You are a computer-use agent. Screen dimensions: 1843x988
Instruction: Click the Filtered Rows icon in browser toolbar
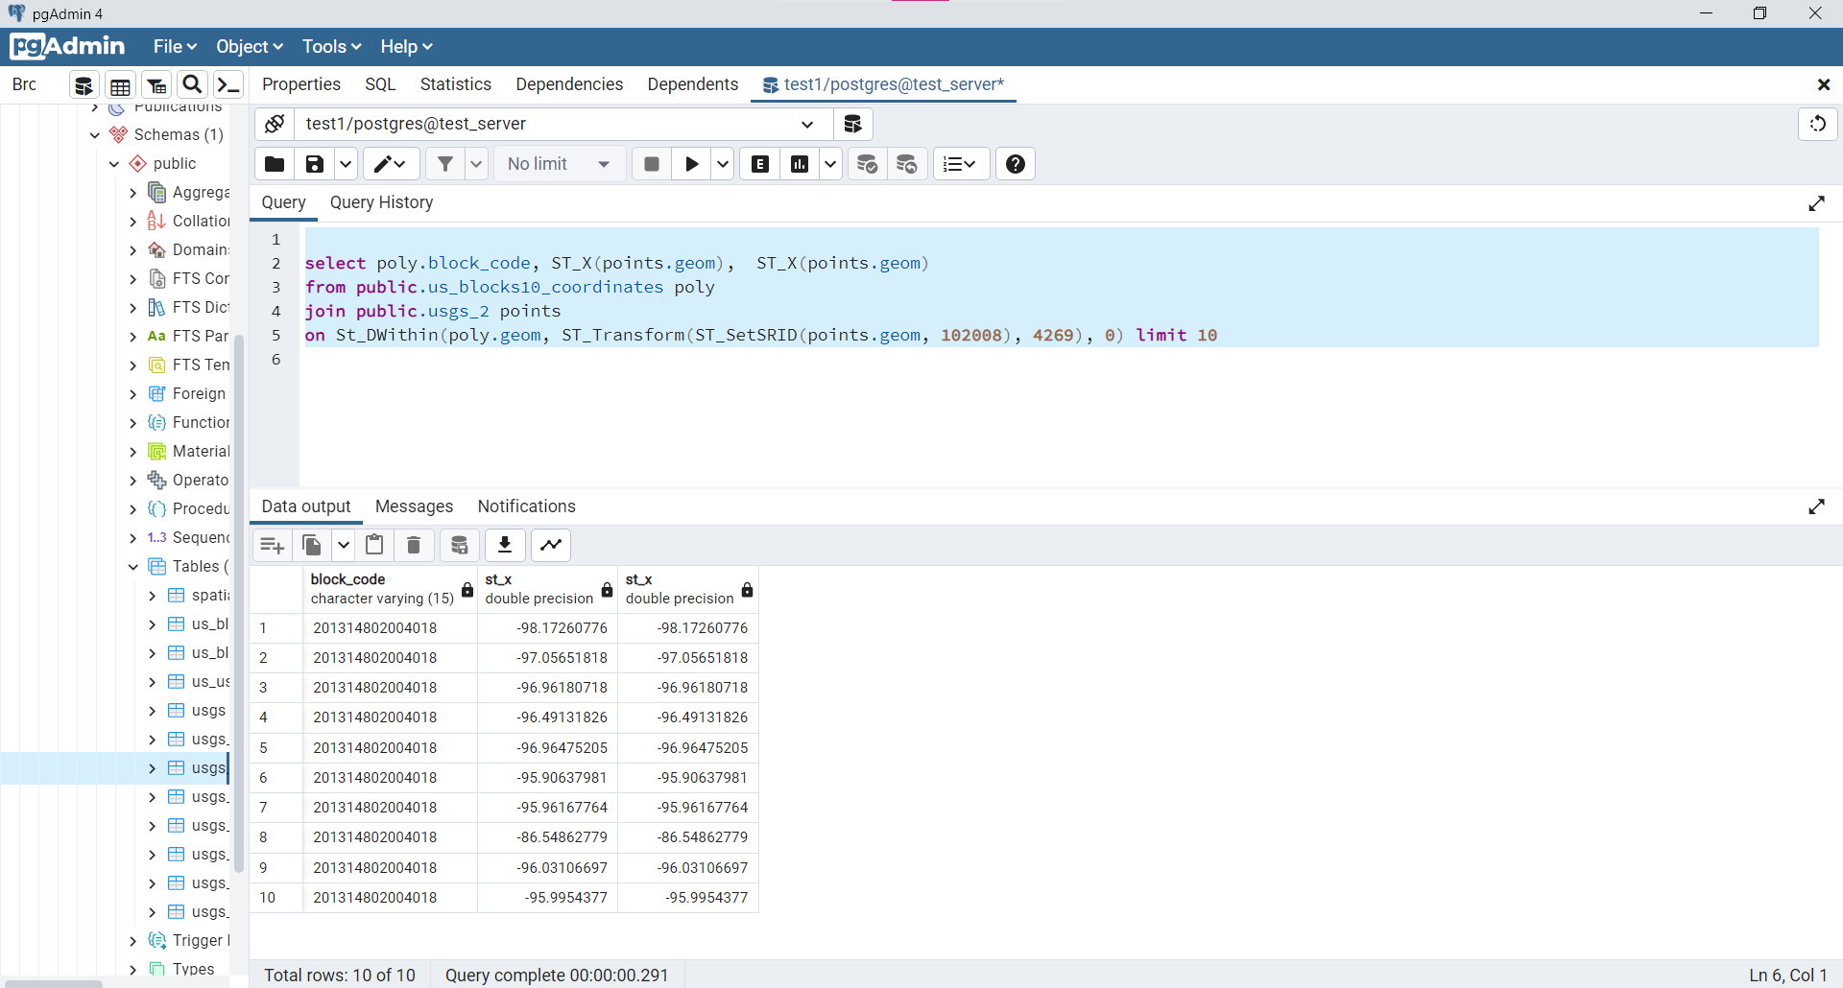click(156, 85)
